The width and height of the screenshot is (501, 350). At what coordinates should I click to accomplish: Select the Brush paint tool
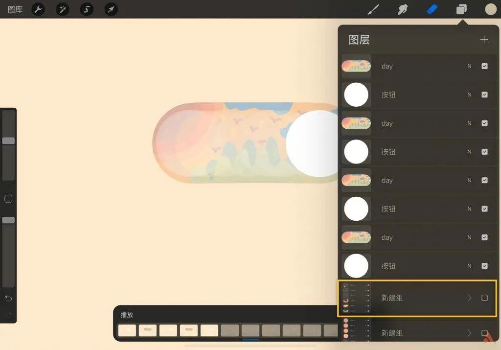click(x=373, y=10)
